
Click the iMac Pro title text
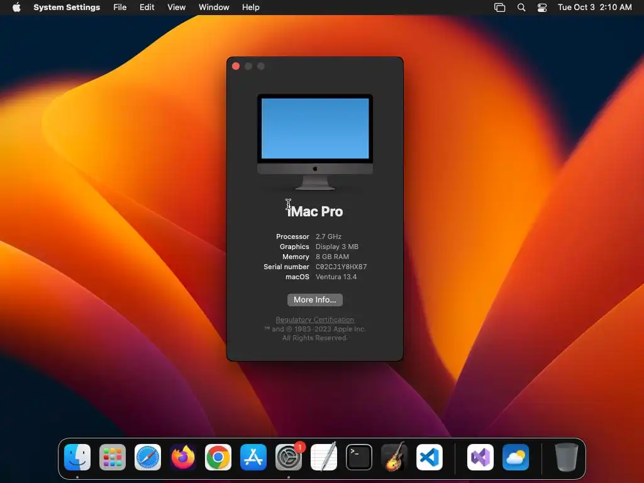315,211
